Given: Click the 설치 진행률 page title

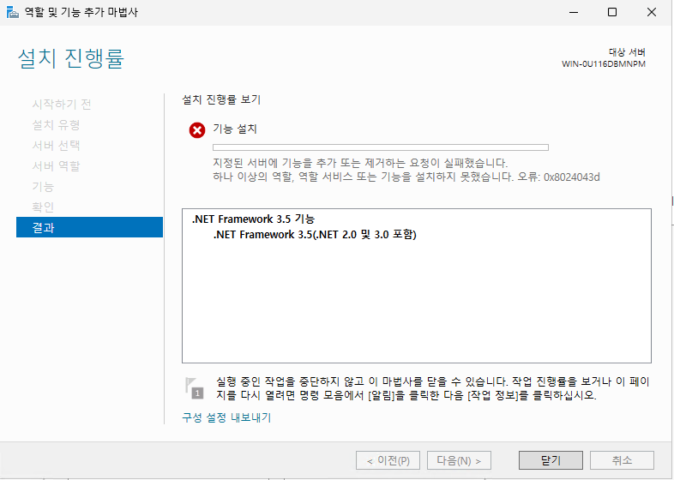Looking at the screenshot, I should [71, 58].
